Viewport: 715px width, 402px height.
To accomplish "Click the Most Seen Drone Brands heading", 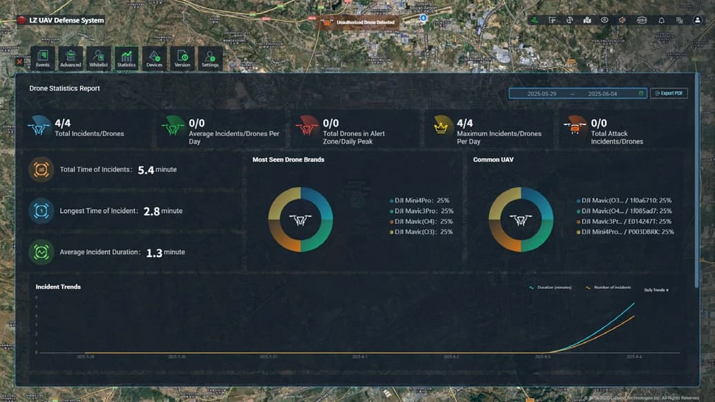I will pyautogui.click(x=288, y=160).
